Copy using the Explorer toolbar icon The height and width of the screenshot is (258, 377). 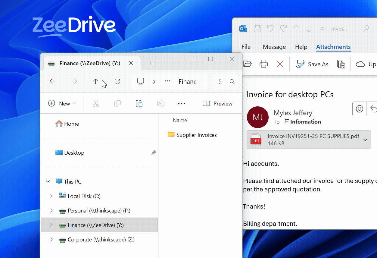[117, 103]
